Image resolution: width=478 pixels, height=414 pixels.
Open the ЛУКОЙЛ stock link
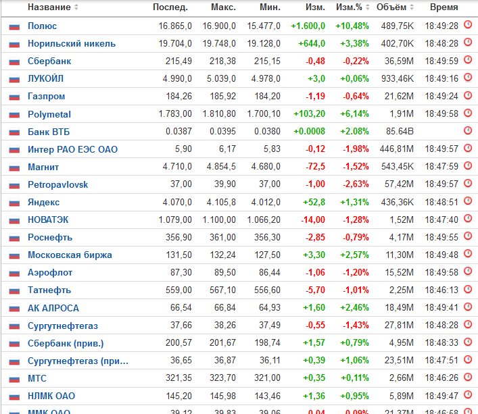coord(46,79)
